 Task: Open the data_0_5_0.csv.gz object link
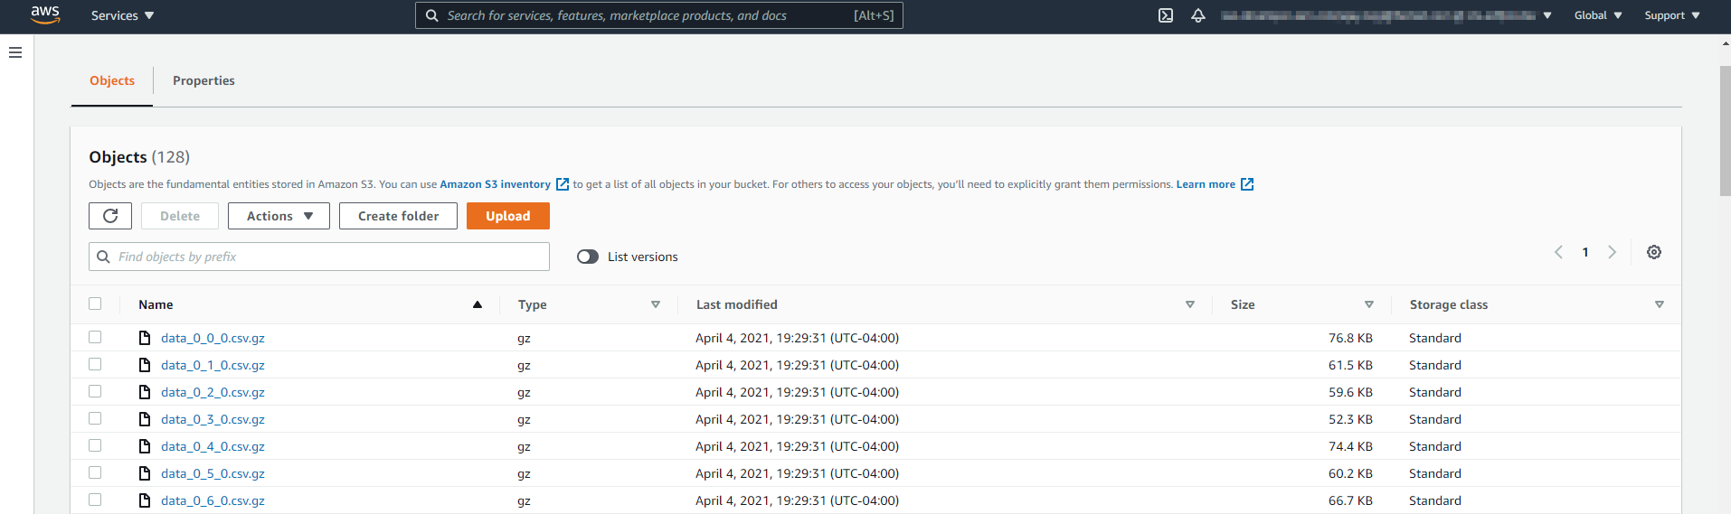point(213,473)
